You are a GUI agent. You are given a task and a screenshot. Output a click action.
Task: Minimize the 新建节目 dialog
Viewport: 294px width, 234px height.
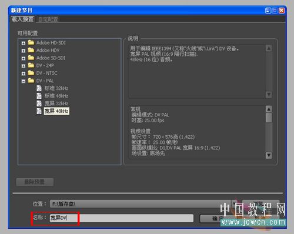268,11
